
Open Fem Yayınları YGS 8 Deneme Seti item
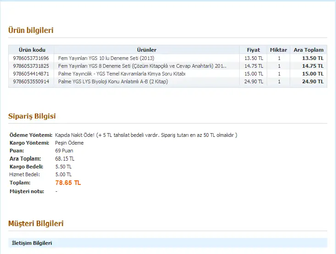point(142,66)
